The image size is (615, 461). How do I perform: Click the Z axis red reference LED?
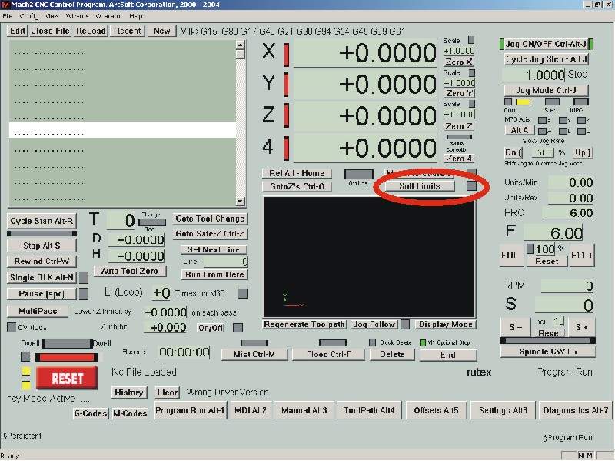(x=287, y=115)
